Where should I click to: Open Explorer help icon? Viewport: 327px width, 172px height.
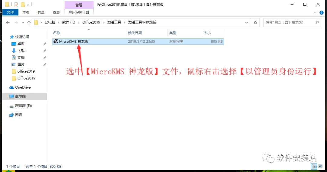[x=321, y=13]
